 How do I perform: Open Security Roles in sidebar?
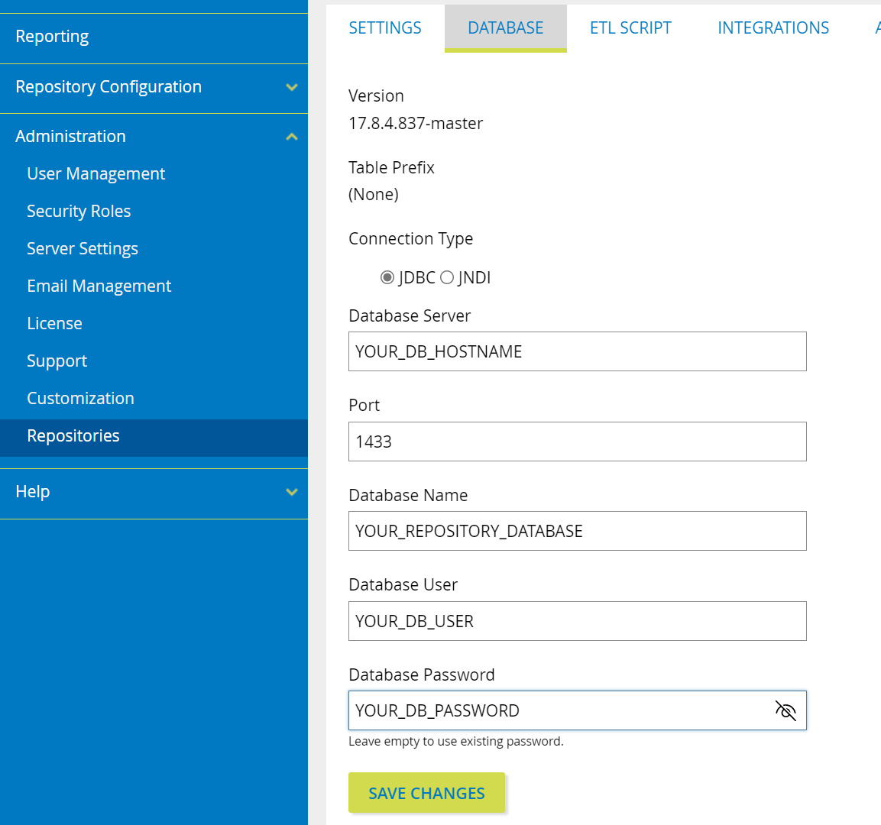point(79,212)
